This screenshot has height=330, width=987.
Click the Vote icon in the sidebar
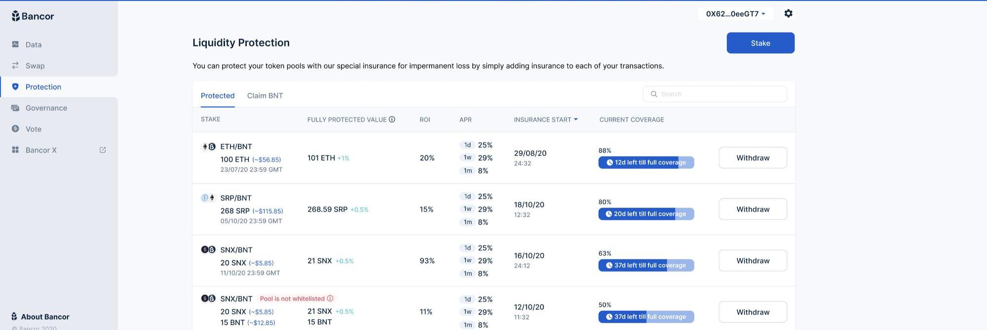(15, 129)
